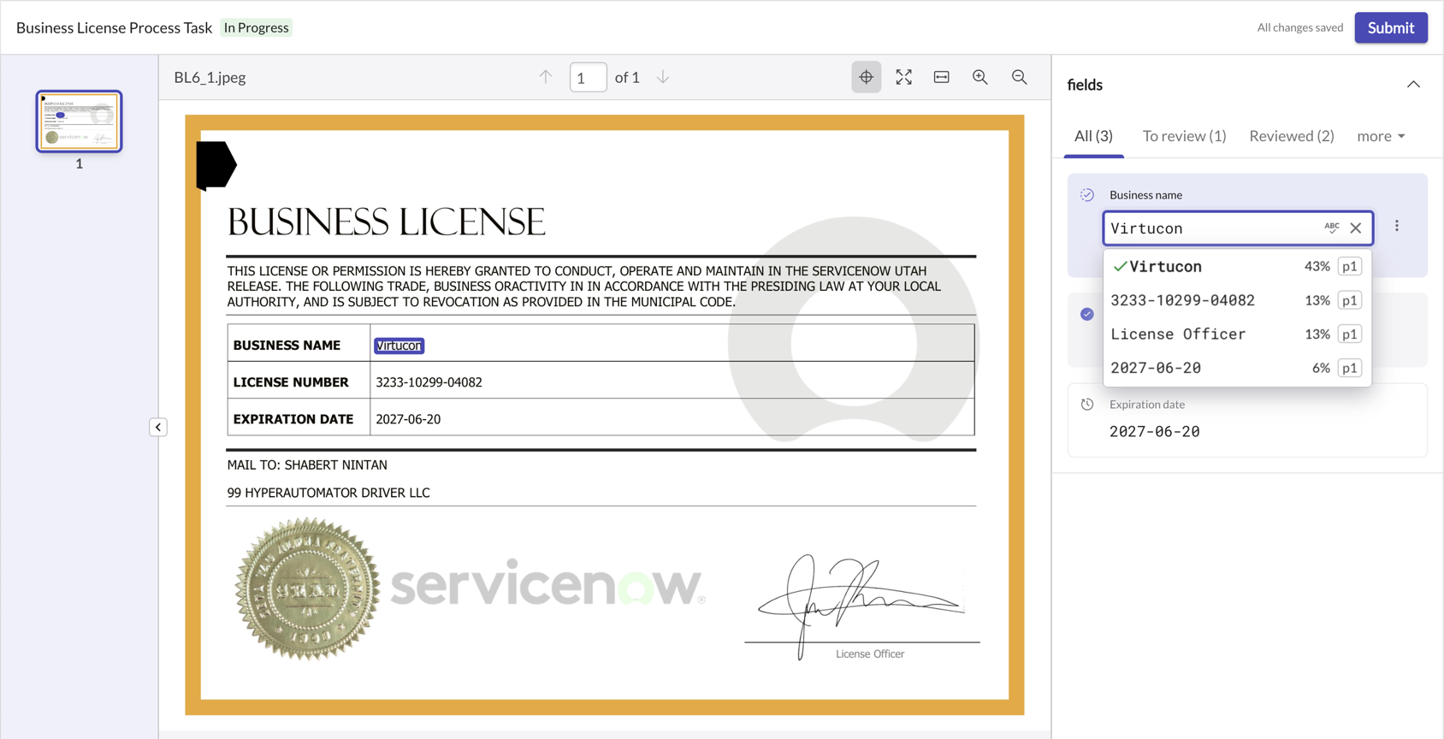Toggle the checked reviewed field indicator
Viewport: 1444px width, 739px height.
1086,314
